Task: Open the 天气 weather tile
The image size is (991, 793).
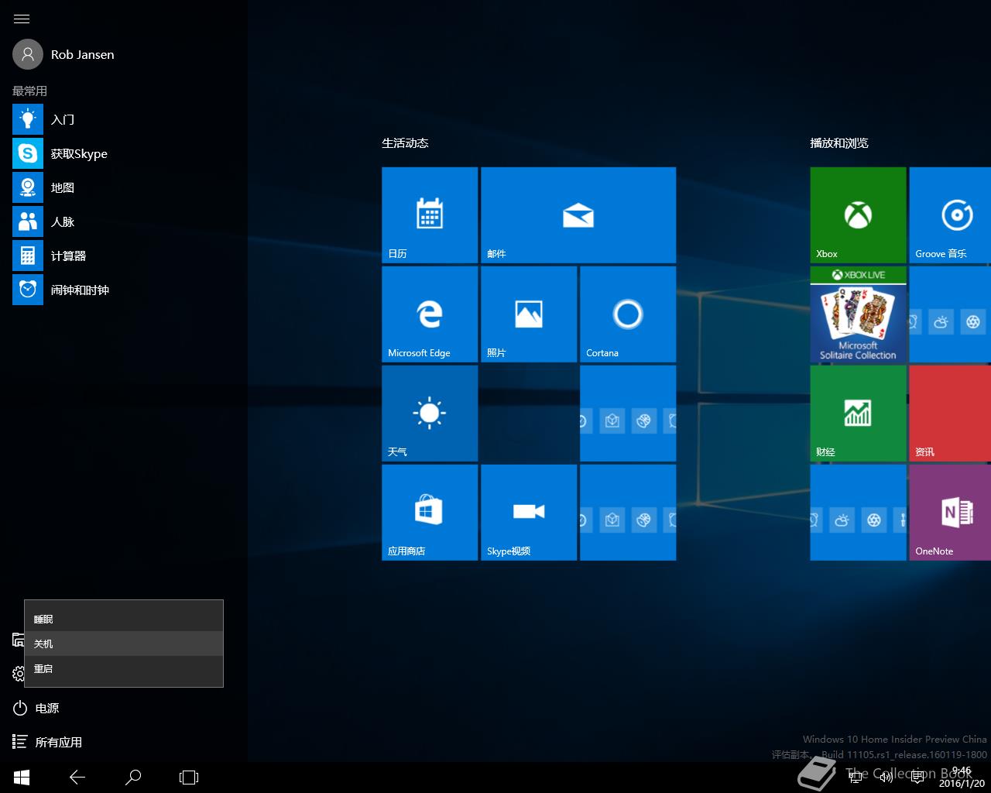Action: (x=430, y=414)
